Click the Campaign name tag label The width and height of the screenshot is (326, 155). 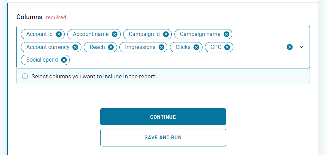pos(200,34)
